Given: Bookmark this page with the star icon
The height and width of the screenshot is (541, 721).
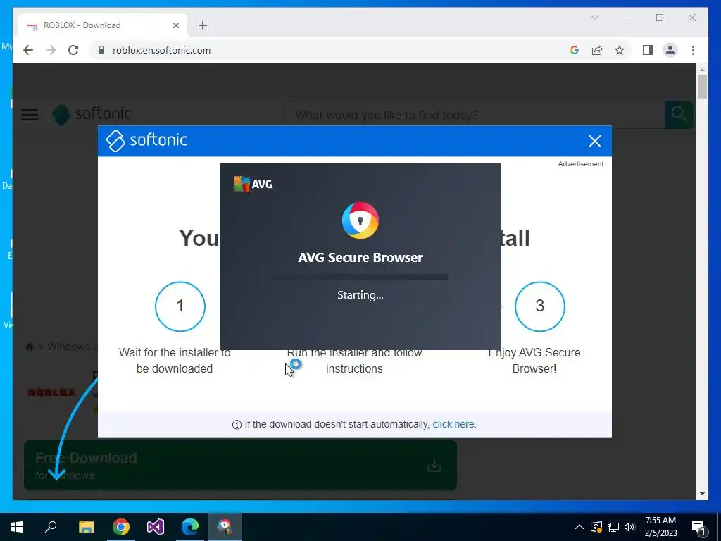Looking at the screenshot, I should tap(620, 50).
